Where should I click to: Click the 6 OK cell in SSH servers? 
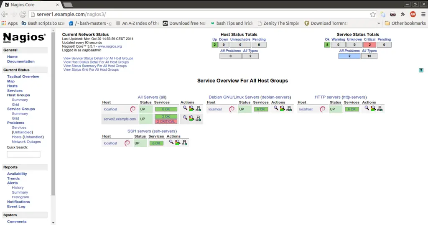click(156, 143)
